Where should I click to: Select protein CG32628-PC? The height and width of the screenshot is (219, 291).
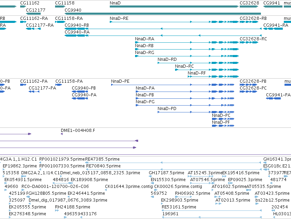point(248,92)
